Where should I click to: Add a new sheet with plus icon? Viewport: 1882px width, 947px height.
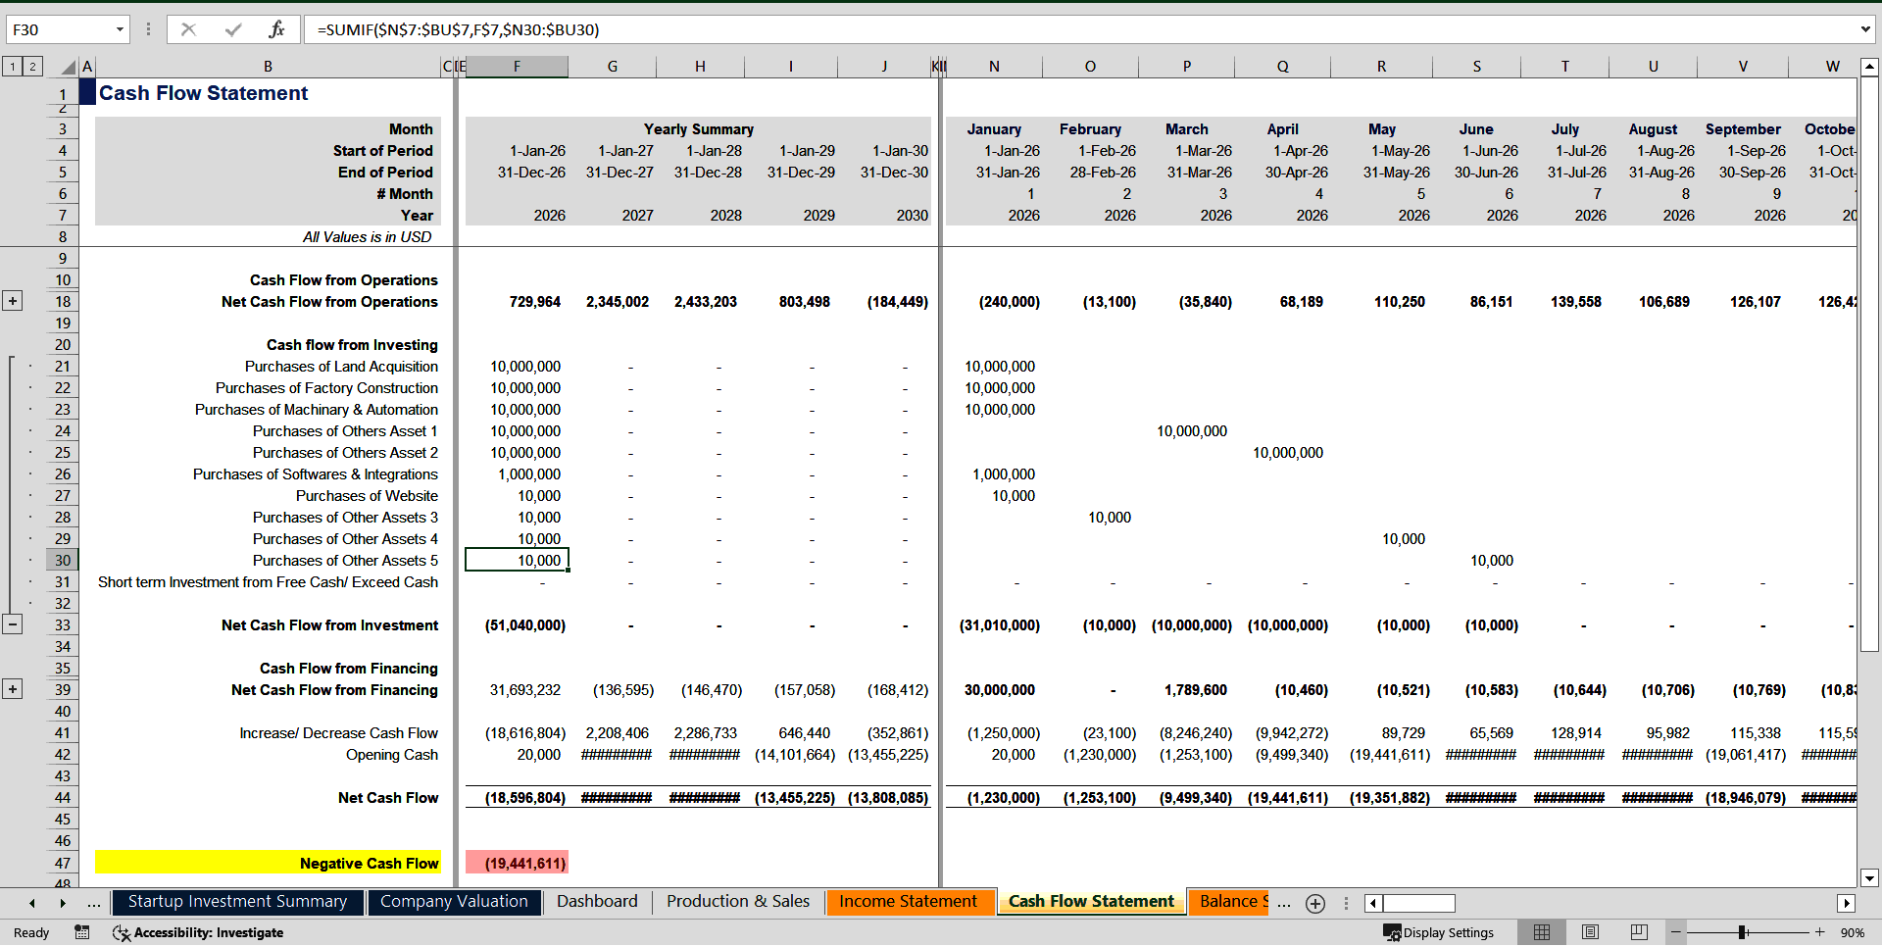pyautogui.click(x=1315, y=904)
